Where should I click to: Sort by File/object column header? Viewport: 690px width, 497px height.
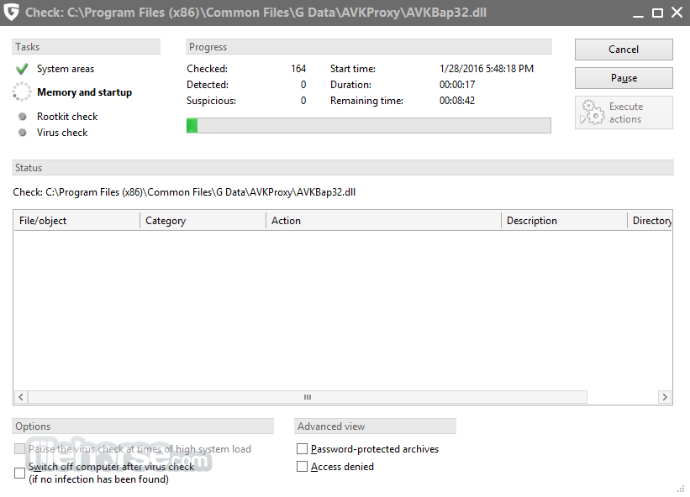[76, 221]
